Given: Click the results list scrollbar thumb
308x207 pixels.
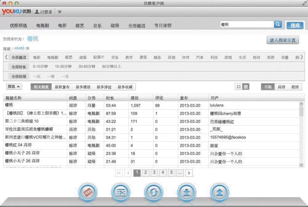Looking at the screenshot, I should coord(301,111).
